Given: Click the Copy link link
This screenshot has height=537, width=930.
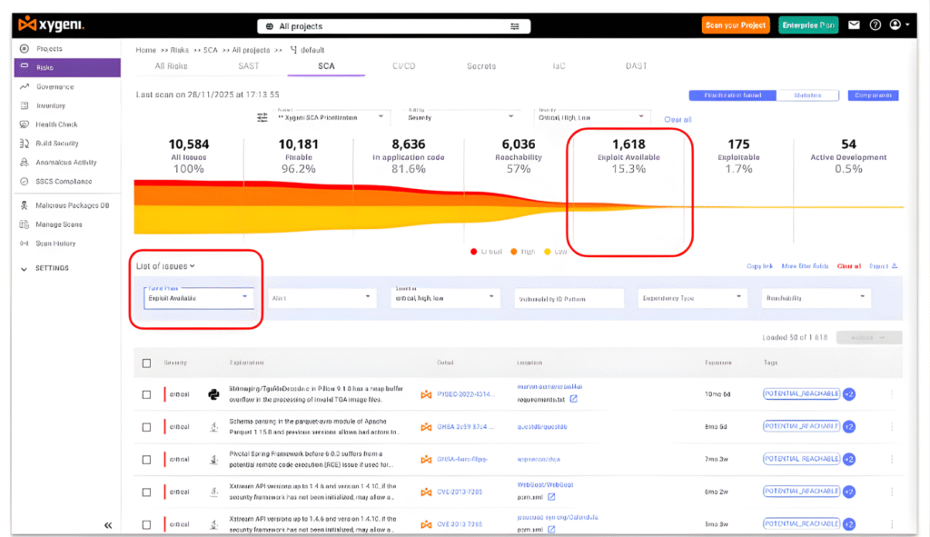Looking at the screenshot, I should 759,266.
